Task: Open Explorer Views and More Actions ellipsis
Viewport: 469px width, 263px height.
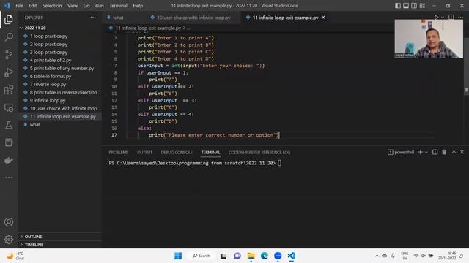Action: click(x=93, y=18)
